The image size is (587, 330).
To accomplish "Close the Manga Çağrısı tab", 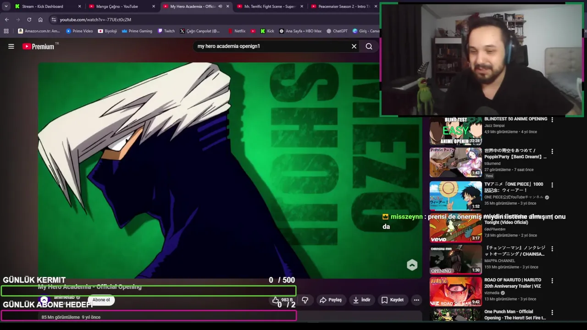I will [x=154, y=6].
